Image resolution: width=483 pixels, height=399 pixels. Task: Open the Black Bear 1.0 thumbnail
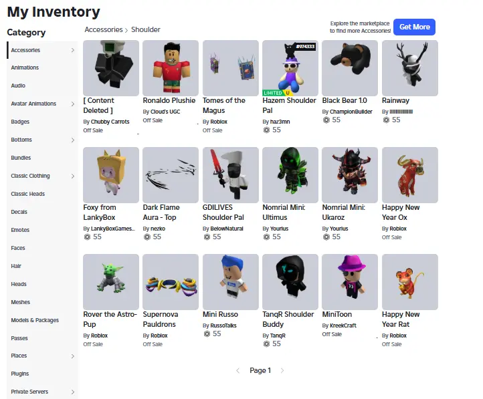(350, 68)
